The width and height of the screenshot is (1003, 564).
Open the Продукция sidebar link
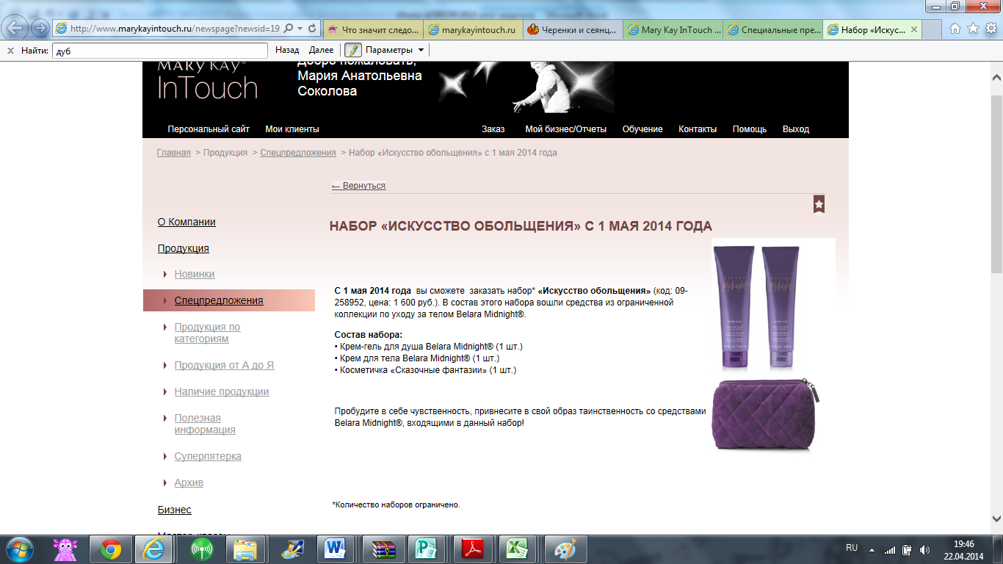tap(184, 248)
